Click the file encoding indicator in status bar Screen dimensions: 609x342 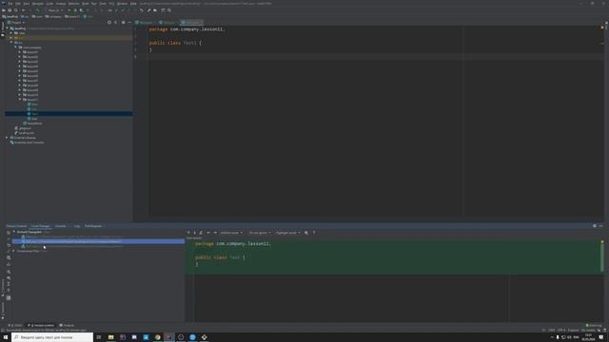[561, 331]
